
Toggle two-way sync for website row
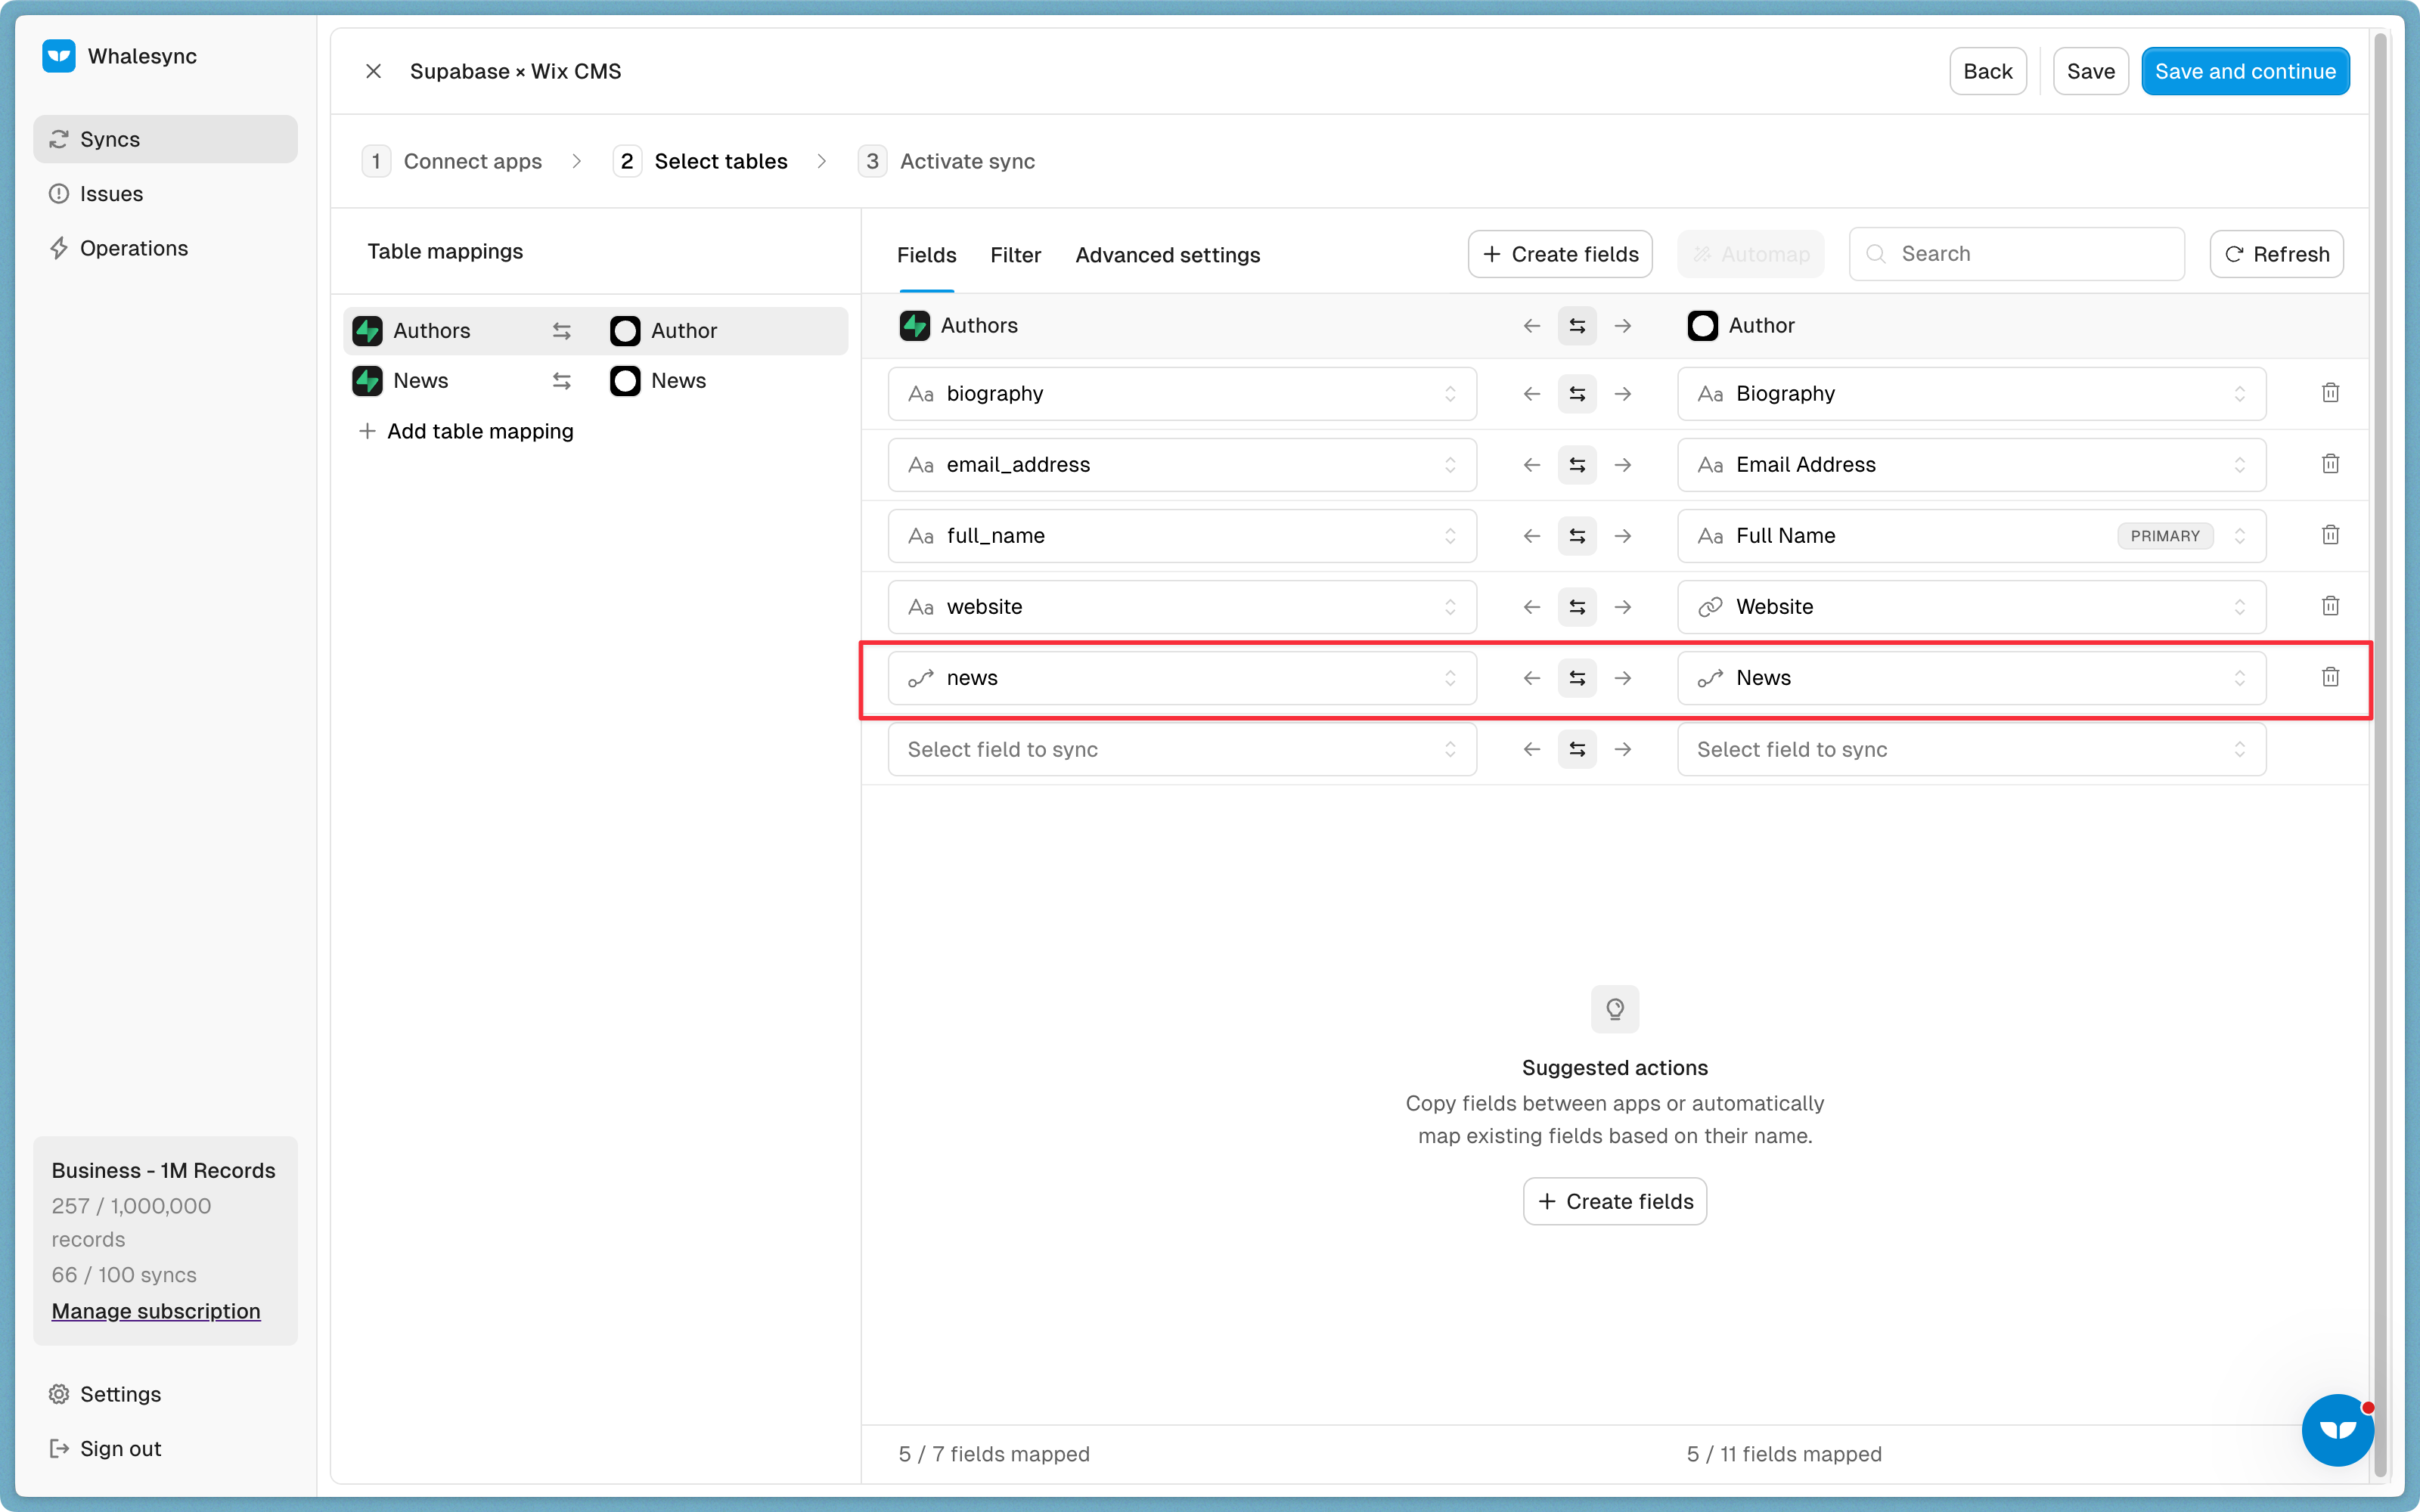click(x=1577, y=607)
